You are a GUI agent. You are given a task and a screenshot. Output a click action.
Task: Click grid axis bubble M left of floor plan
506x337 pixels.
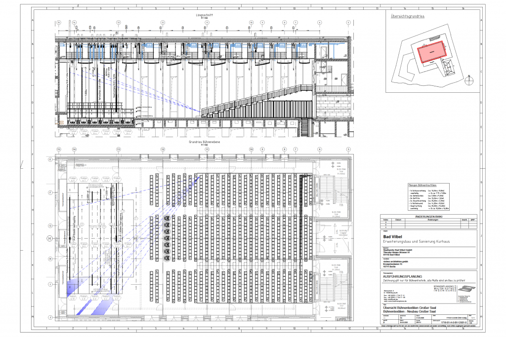(x=49, y=239)
